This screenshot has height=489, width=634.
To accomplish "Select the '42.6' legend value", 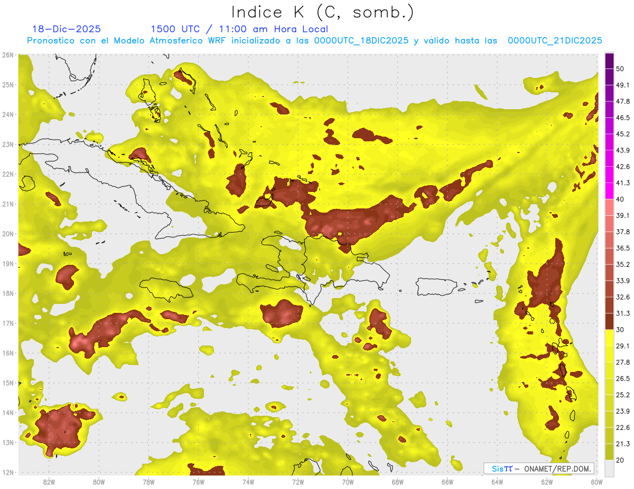I will [623, 167].
